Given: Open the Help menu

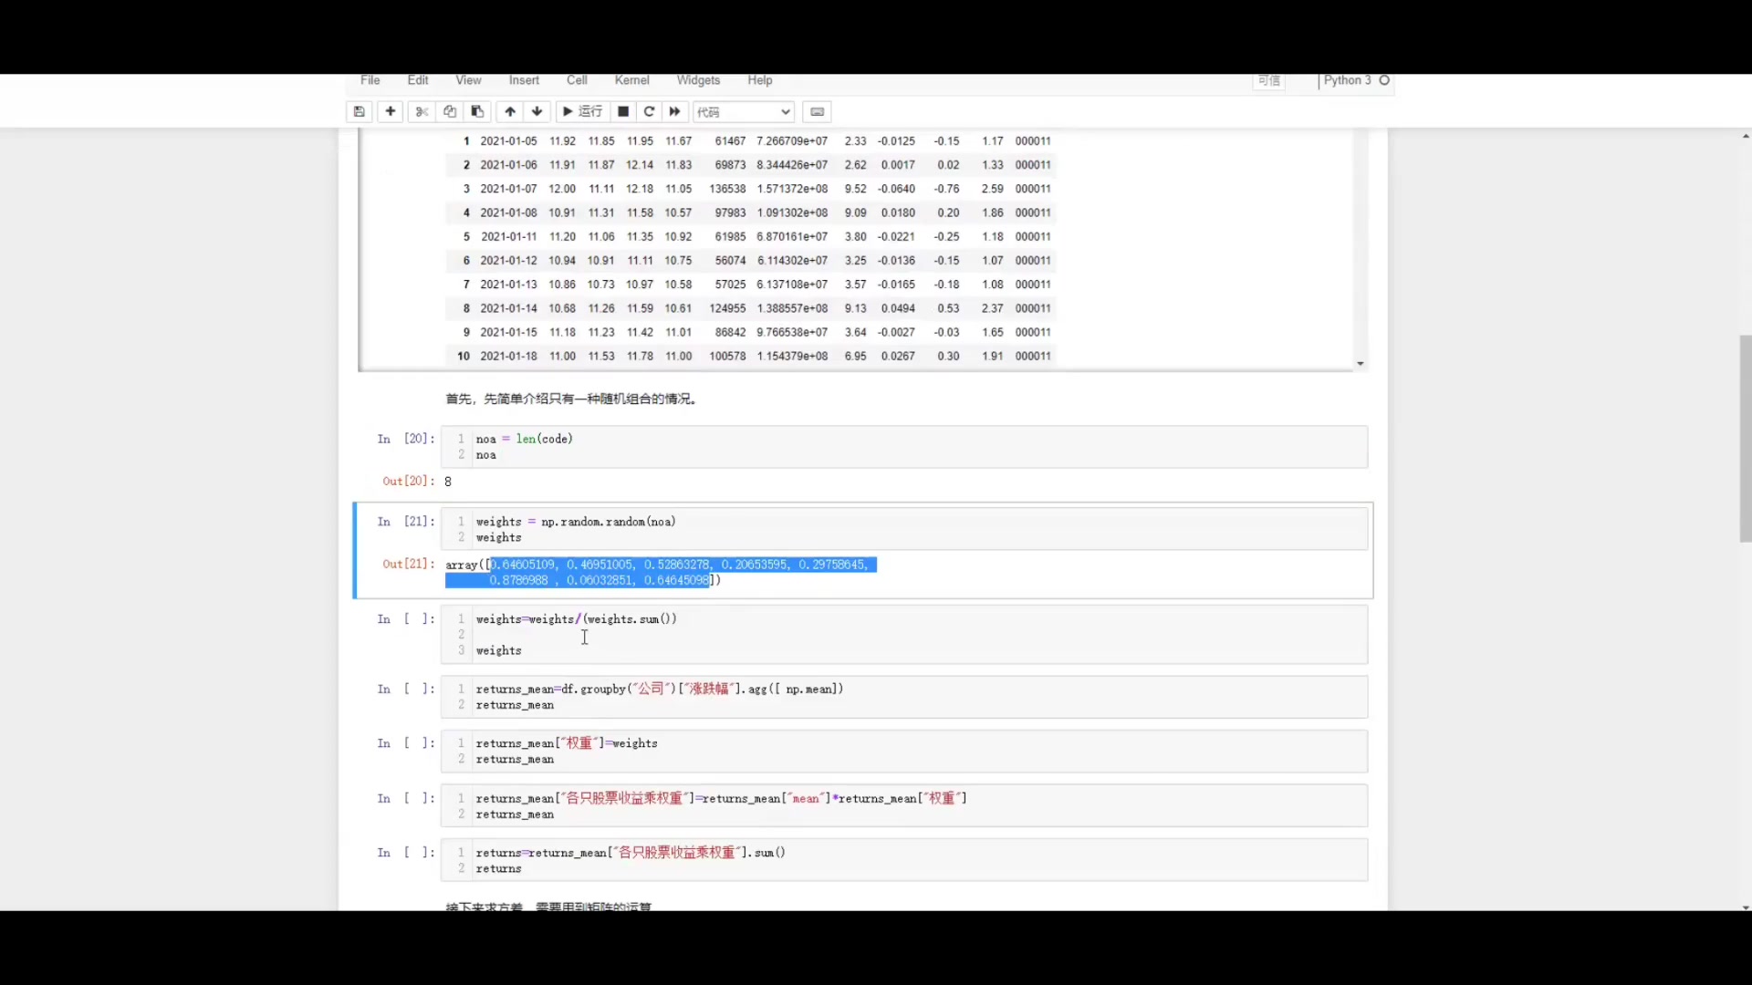Looking at the screenshot, I should tap(760, 80).
